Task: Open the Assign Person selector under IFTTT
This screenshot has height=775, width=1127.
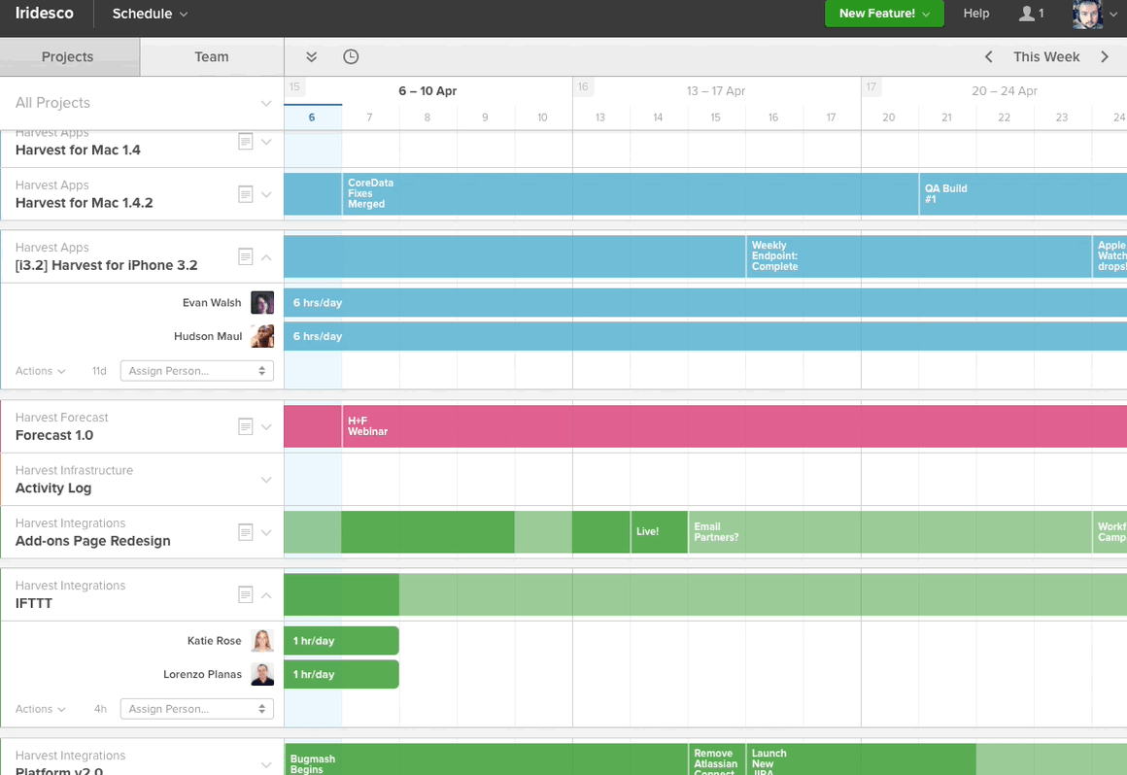Action: (196, 708)
